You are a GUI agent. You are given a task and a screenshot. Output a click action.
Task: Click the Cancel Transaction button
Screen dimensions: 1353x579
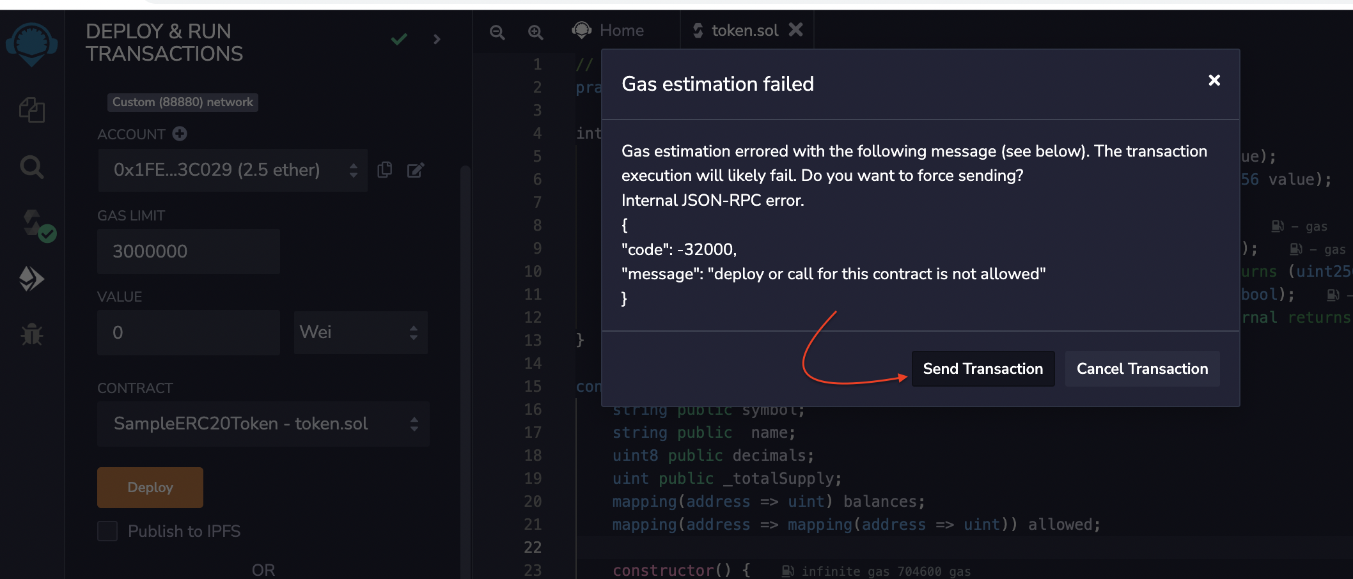1142,369
